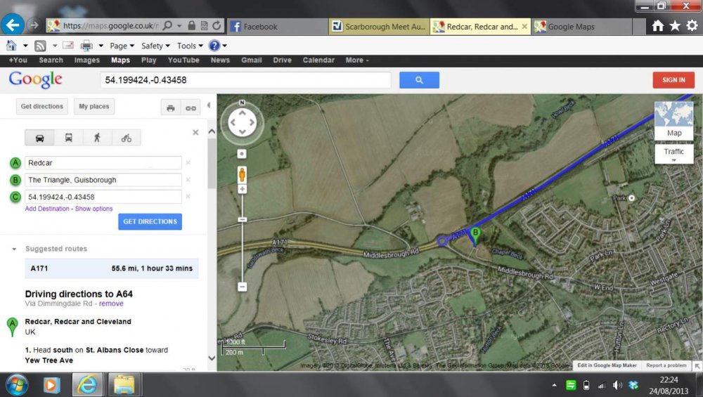Switch to public transit mode
This screenshot has width=703, height=397.
coord(68,138)
